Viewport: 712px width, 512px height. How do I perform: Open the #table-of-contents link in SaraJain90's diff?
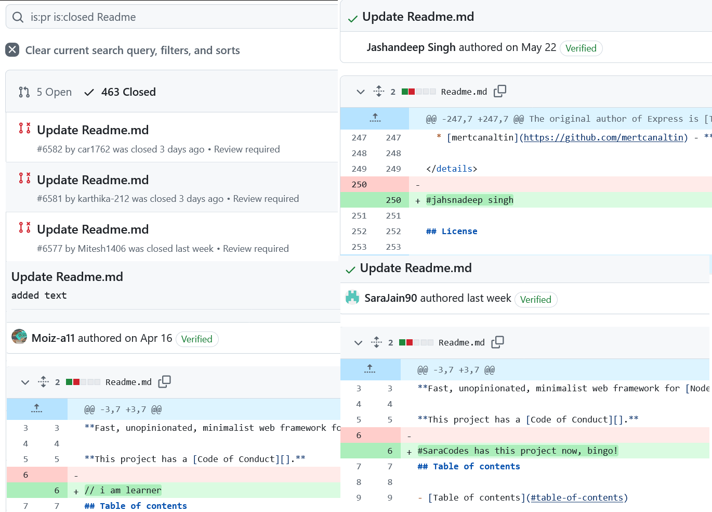577,497
